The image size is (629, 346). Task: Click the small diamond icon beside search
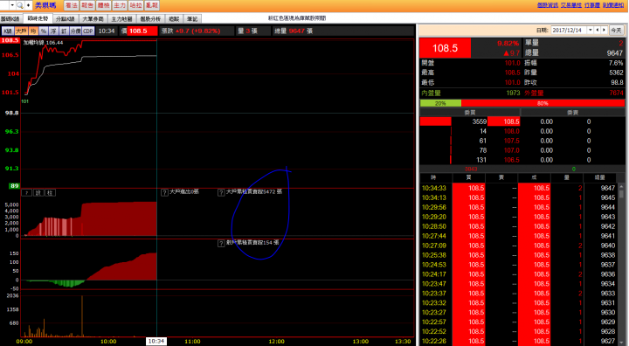[x=29, y=5]
